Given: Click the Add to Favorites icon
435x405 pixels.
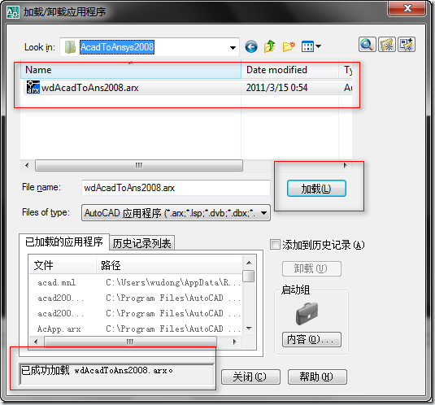Looking at the screenshot, I should (x=407, y=45).
